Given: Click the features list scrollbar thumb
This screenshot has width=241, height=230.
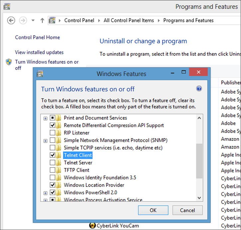Looking at the screenshot, I should 199,161.
